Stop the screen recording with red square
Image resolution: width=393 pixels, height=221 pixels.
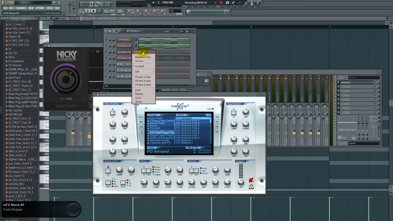tap(221, 3)
